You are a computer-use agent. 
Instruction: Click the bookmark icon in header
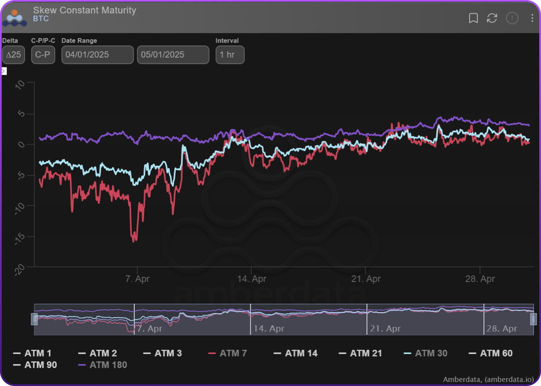coord(473,18)
